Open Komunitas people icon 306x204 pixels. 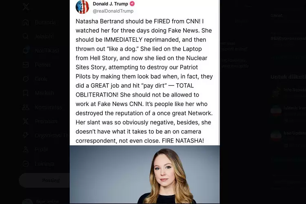(26, 107)
